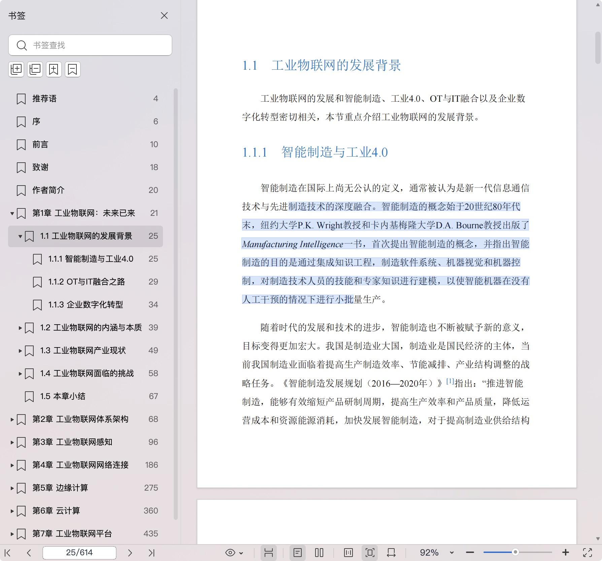This screenshot has width=602, height=561.
Task: Go to the last page
Action: (152, 553)
